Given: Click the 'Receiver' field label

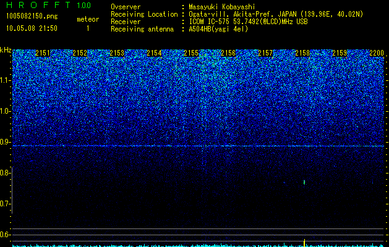Looking at the screenshot, I should click(126, 22).
